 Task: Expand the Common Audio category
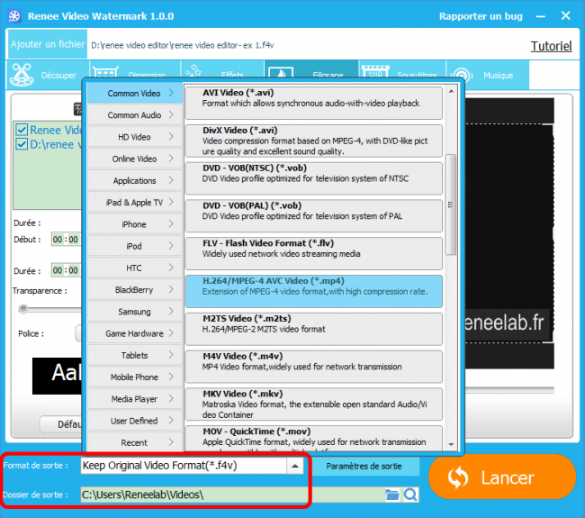[135, 115]
